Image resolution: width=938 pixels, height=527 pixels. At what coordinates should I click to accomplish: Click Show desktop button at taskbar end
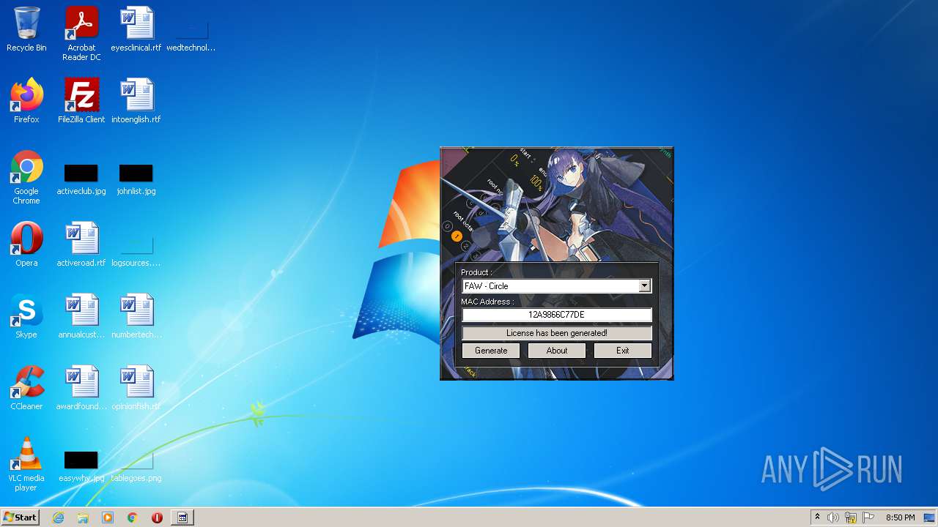tap(931, 517)
